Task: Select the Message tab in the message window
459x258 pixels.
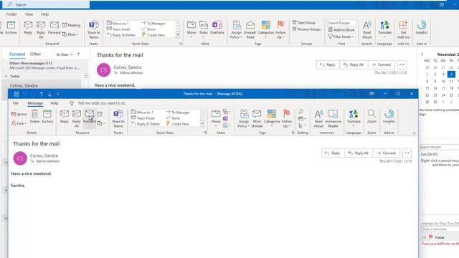Action: (35, 103)
